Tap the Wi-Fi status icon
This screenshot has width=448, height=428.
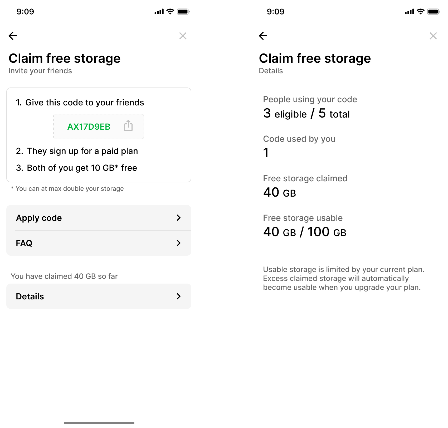click(x=170, y=11)
